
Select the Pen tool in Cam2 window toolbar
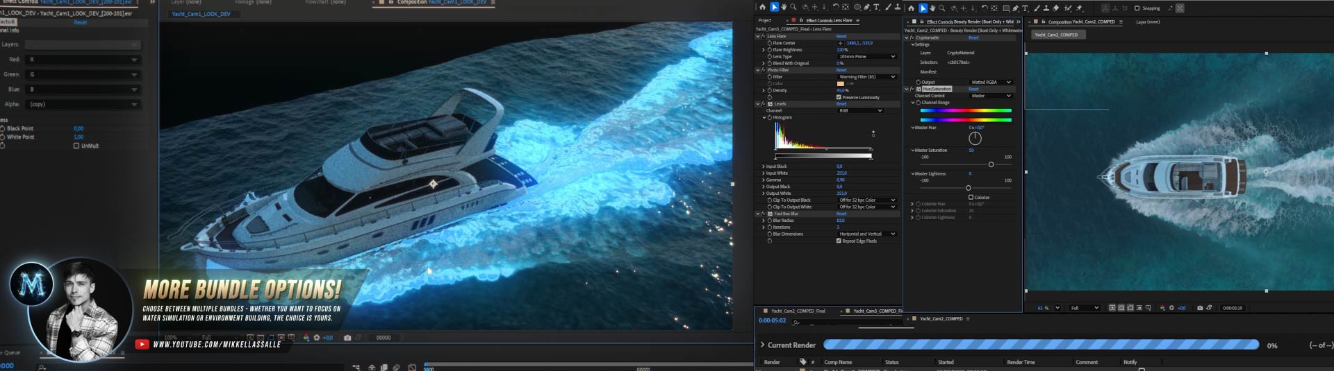pyautogui.click(x=1015, y=8)
